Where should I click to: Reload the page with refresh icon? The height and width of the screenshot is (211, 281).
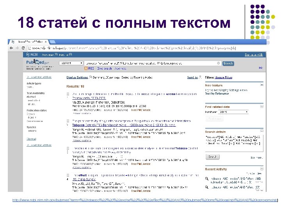pyautogui.click(x=23, y=48)
